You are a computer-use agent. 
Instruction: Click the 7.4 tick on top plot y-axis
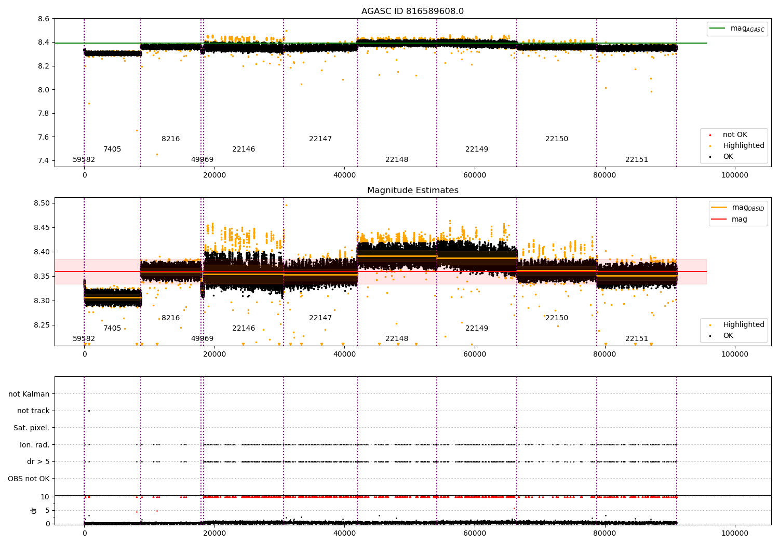click(x=44, y=161)
